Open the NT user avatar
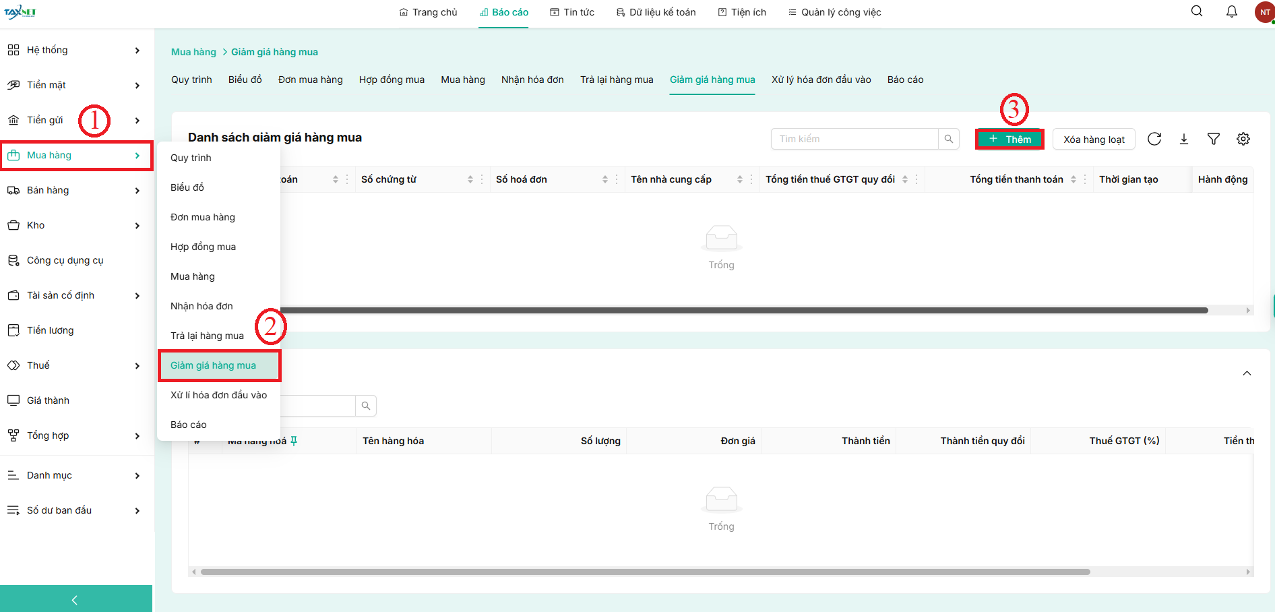 click(x=1264, y=12)
